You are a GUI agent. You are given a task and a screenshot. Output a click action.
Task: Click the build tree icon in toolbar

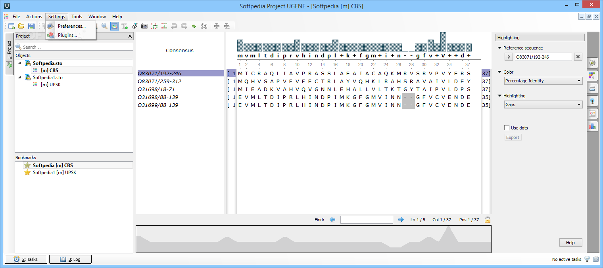coord(134,26)
